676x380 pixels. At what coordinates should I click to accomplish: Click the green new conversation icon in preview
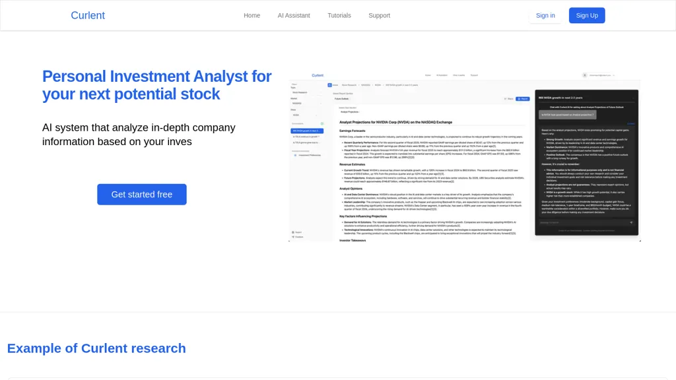click(x=322, y=123)
